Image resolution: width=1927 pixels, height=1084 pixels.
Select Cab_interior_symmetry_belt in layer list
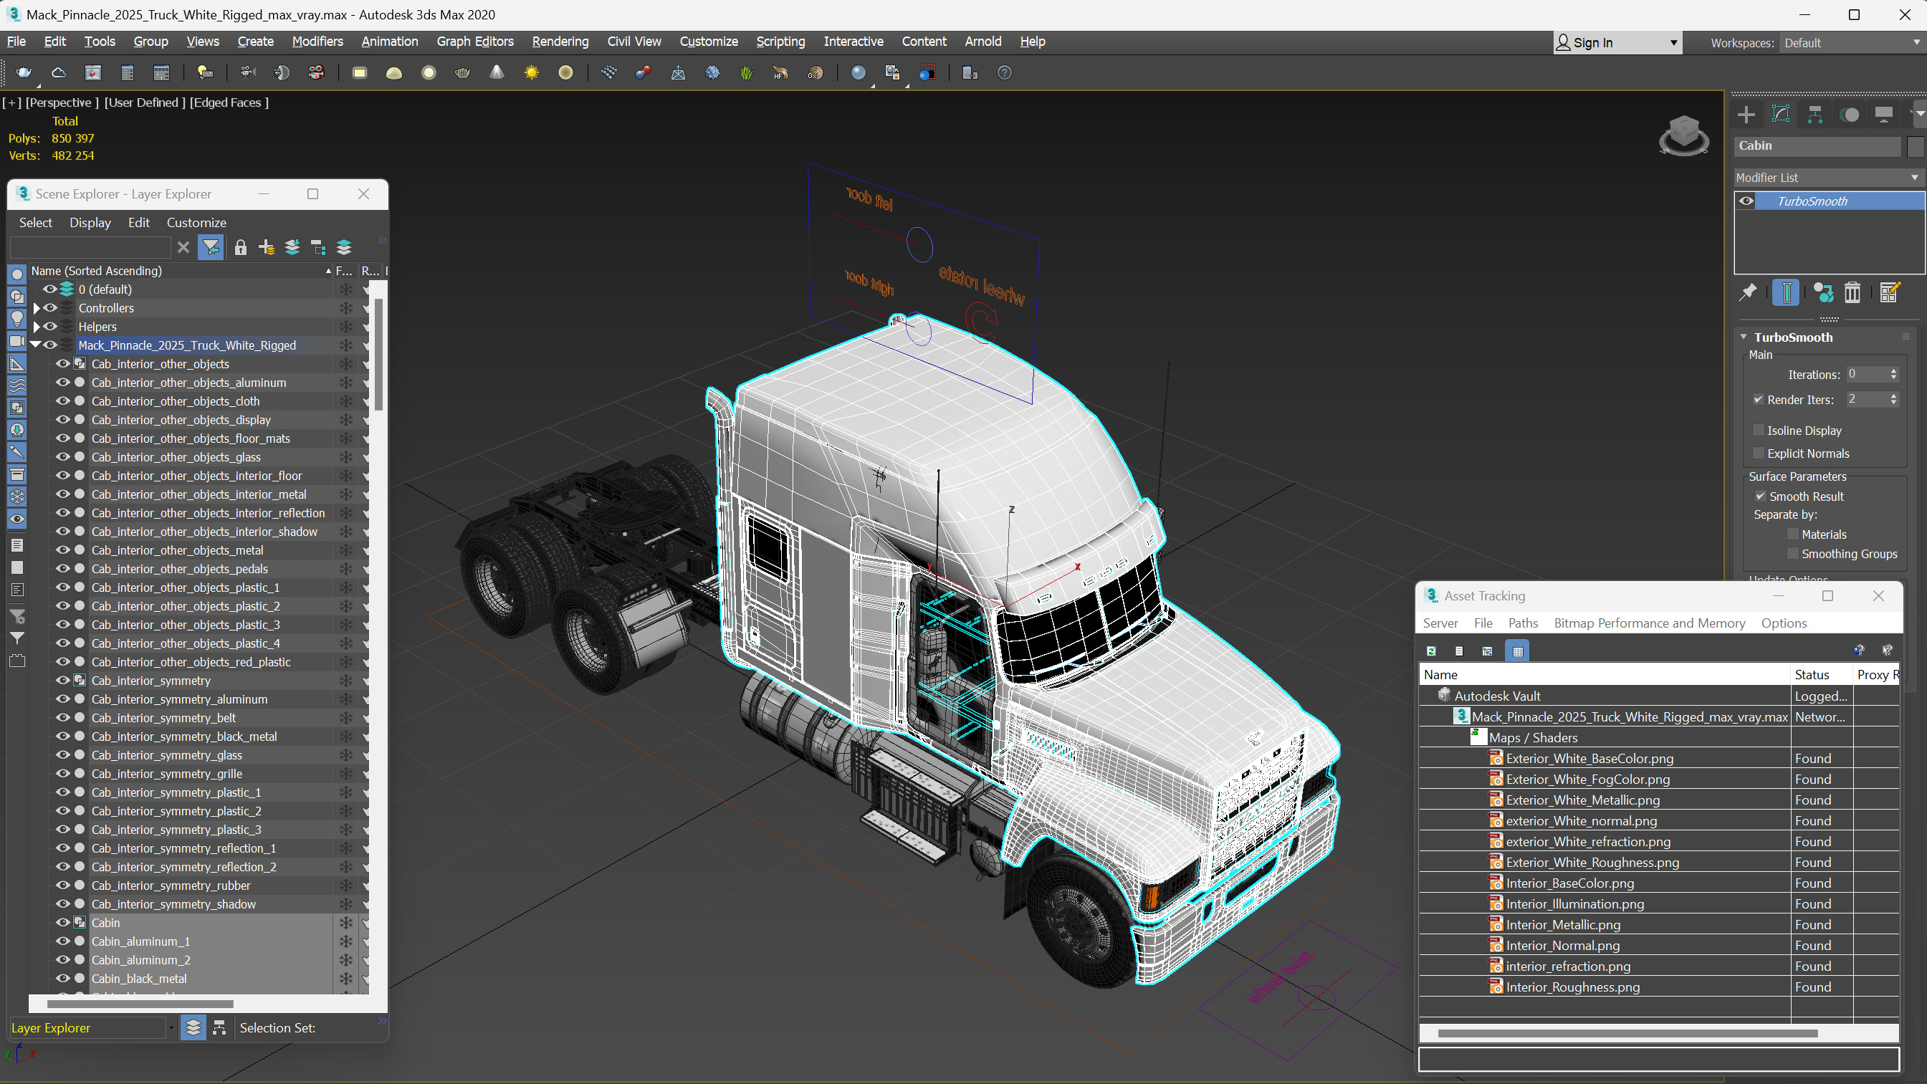click(x=164, y=717)
